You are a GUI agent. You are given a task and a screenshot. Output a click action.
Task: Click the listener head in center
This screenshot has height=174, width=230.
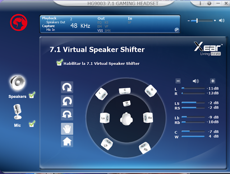click(x=126, y=119)
